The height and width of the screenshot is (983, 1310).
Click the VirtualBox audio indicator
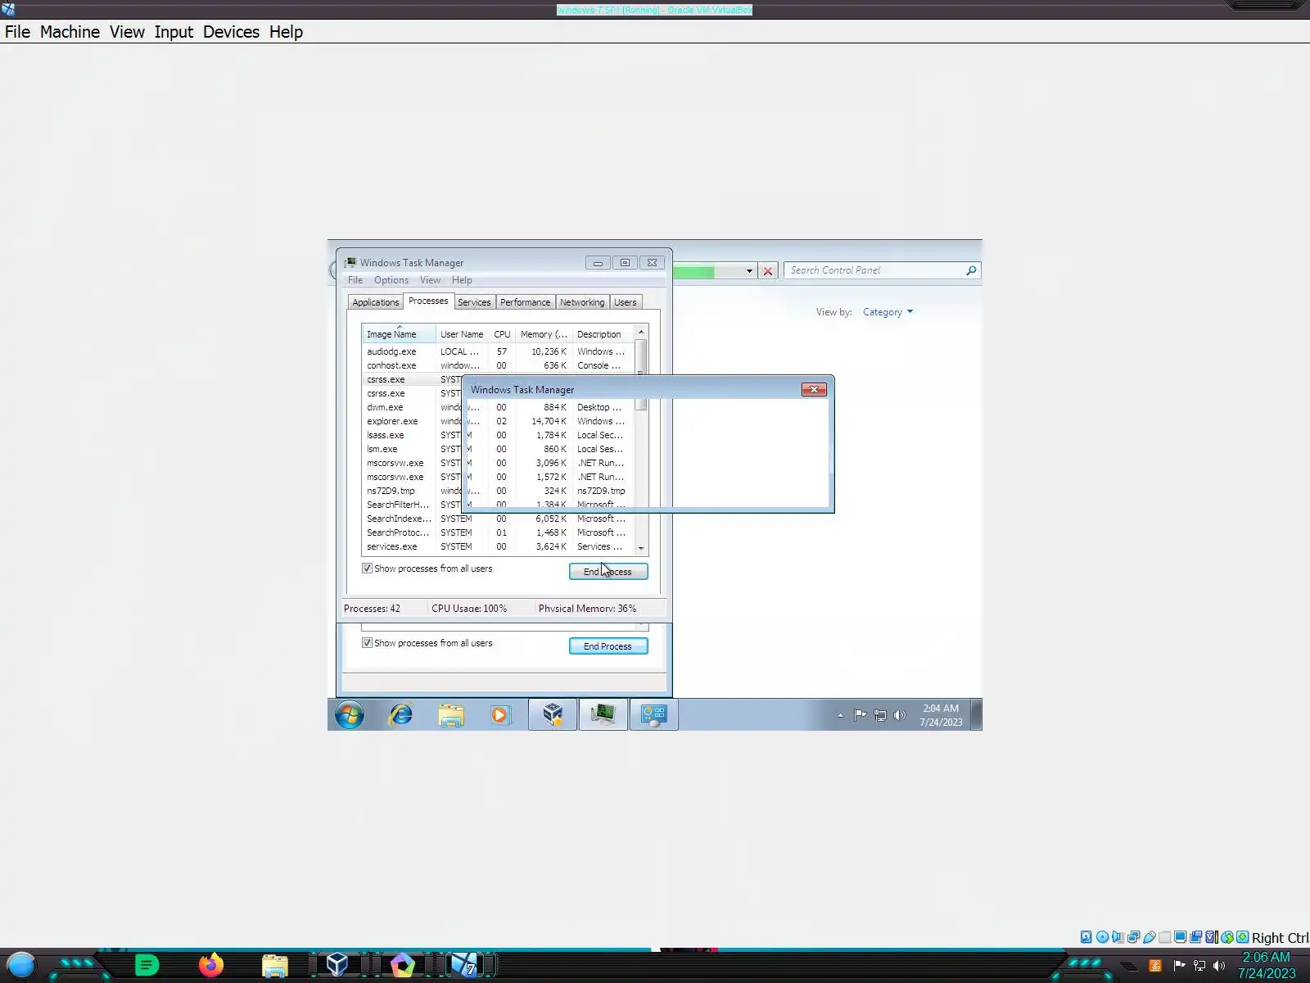tap(1118, 937)
